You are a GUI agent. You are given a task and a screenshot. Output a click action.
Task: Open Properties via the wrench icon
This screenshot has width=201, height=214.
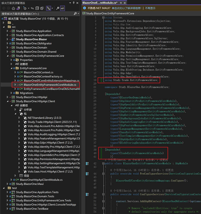(58, 8)
